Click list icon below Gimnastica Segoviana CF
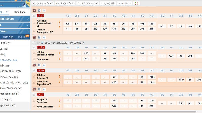This screenshot has width=202, height=114. click(x=39, y=89)
